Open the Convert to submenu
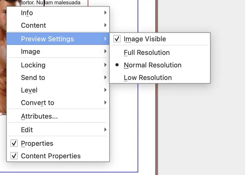Screen dimensions: 245x175 (x=37, y=103)
